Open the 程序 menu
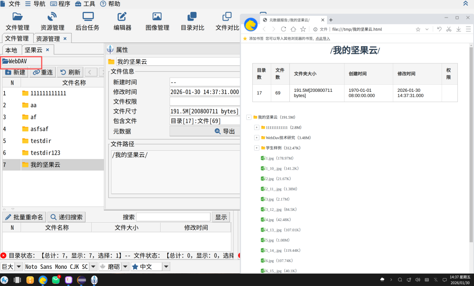This screenshot has width=474, height=286. (60, 4)
